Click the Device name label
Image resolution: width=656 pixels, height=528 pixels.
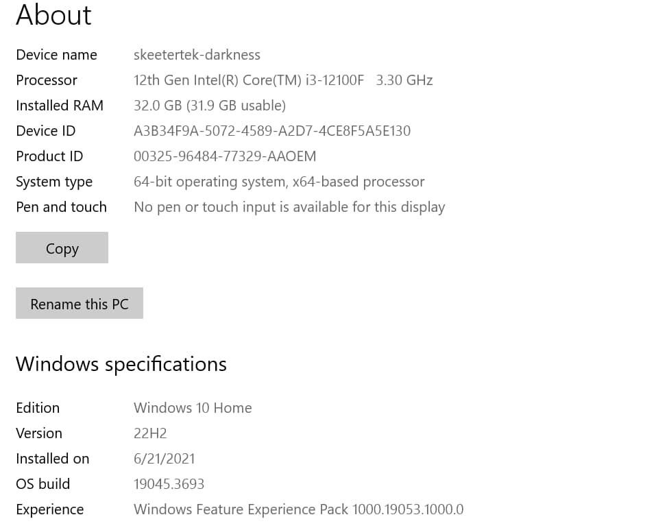[x=56, y=55]
